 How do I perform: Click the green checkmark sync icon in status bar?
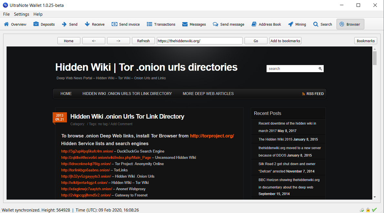tap(374, 210)
